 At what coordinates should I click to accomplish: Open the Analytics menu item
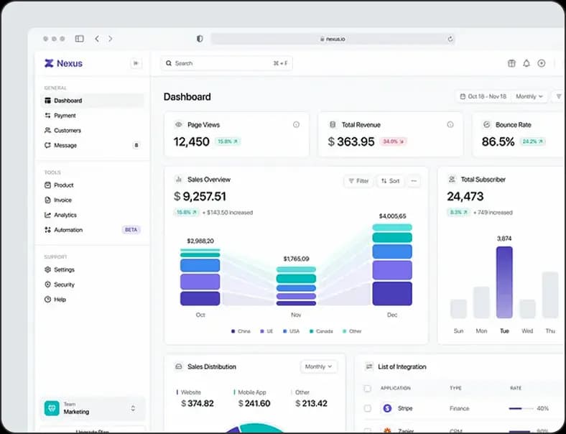click(93, 215)
